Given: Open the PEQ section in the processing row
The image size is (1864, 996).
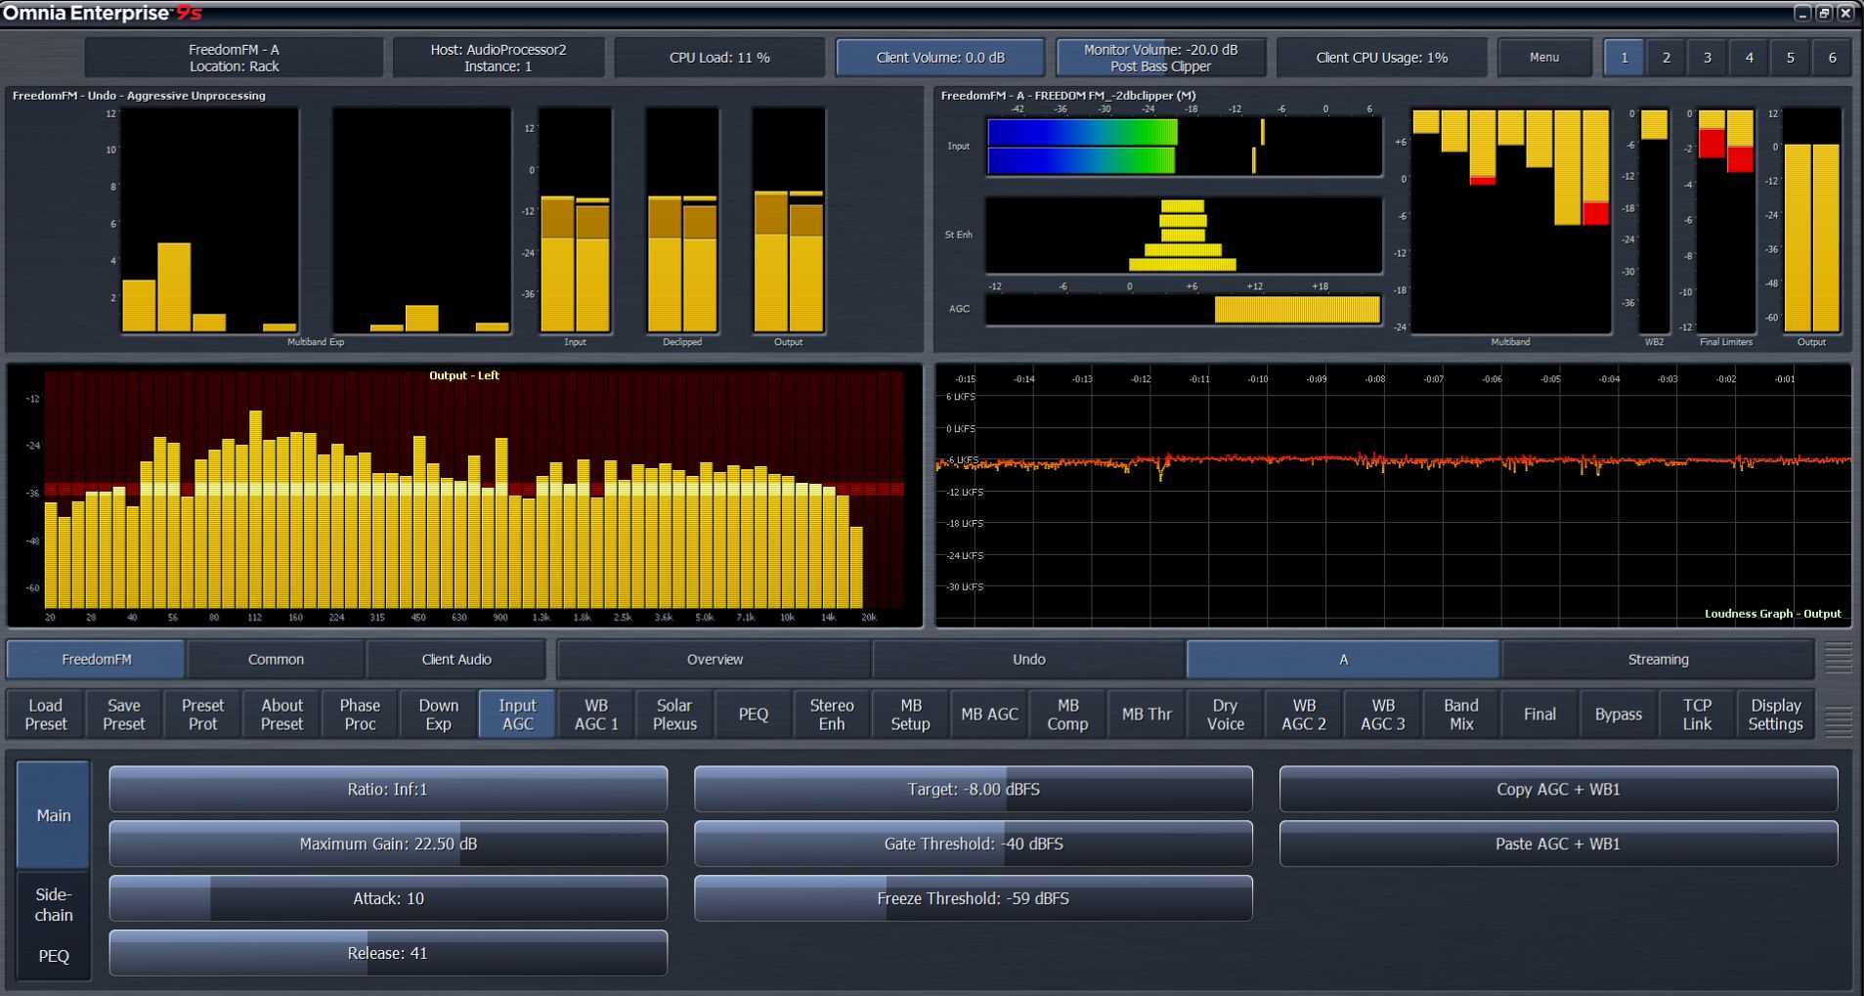Looking at the screenshot, I should [x=754, y=715].
